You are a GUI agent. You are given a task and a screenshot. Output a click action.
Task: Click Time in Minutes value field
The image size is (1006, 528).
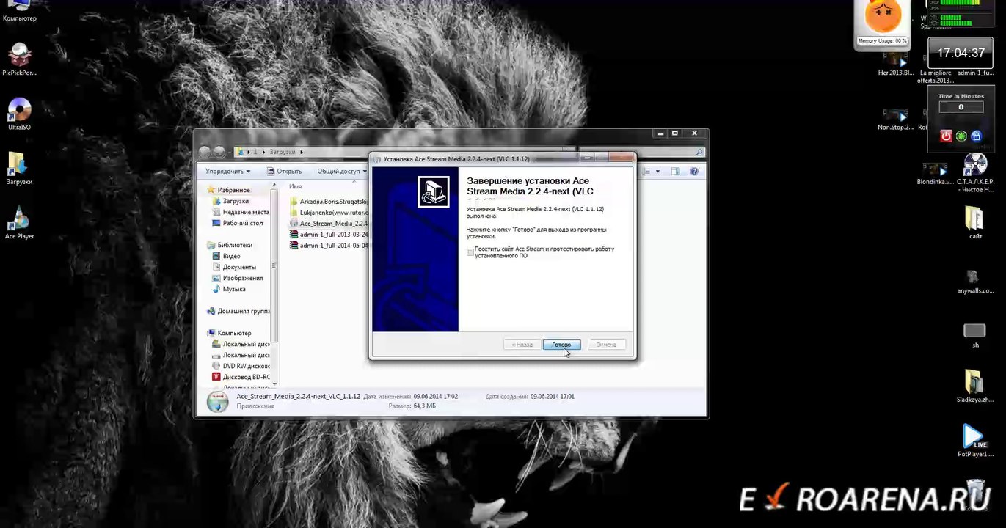tap(961, 107)
